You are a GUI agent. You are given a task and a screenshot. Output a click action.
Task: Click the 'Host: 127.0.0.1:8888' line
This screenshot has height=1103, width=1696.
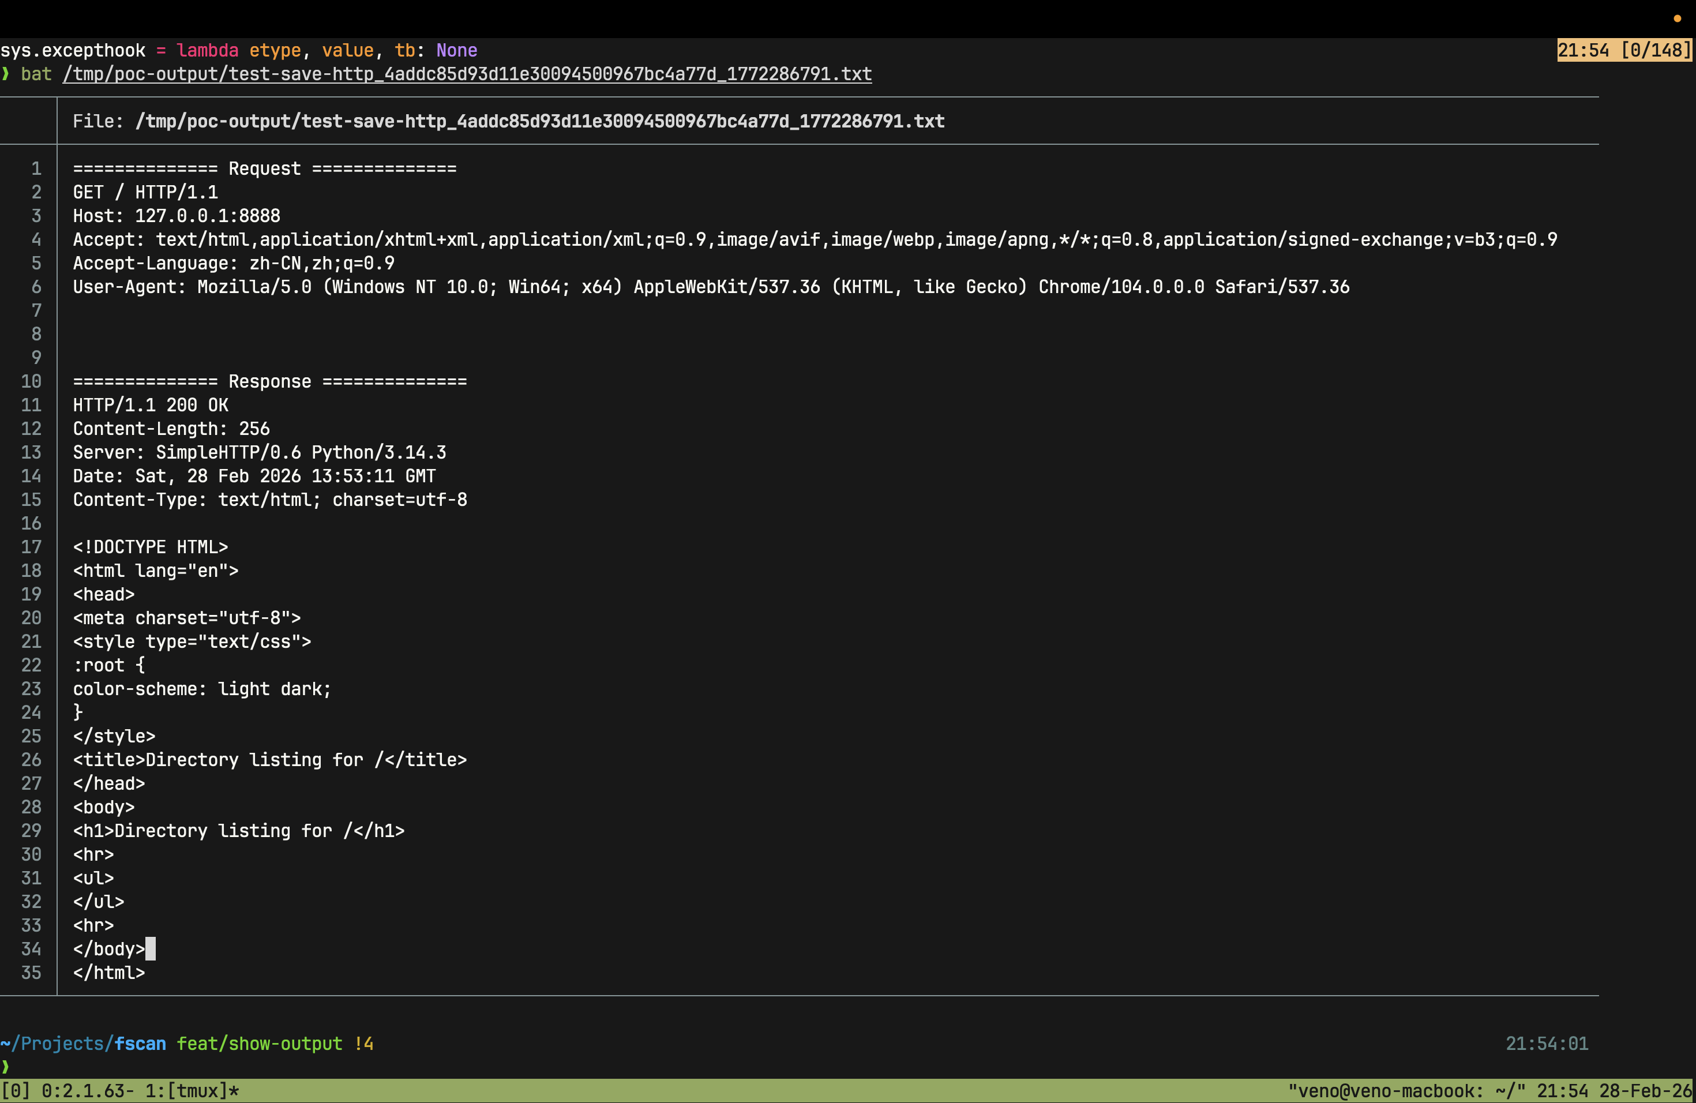177,216
